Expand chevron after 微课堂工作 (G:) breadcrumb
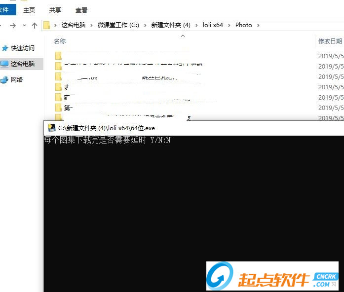This screenshot has width=344, height=292. click(145, 26)
